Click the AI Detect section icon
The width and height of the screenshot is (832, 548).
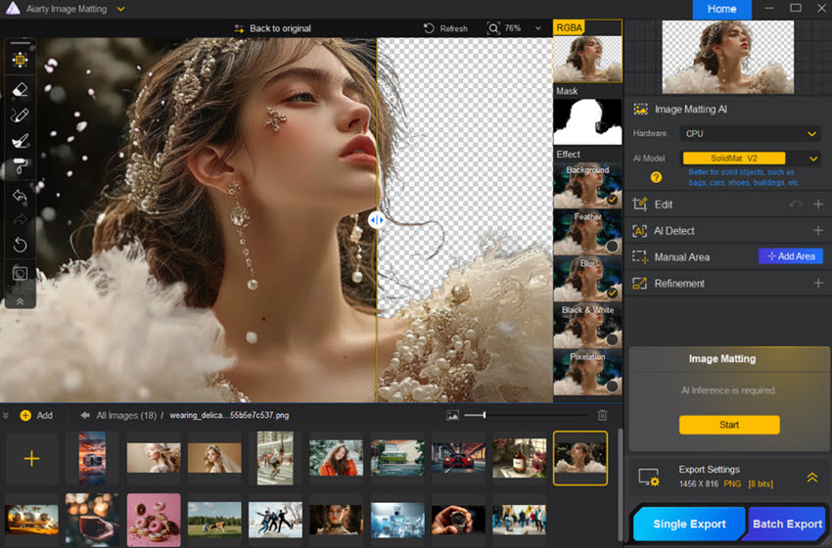point(640,231)
